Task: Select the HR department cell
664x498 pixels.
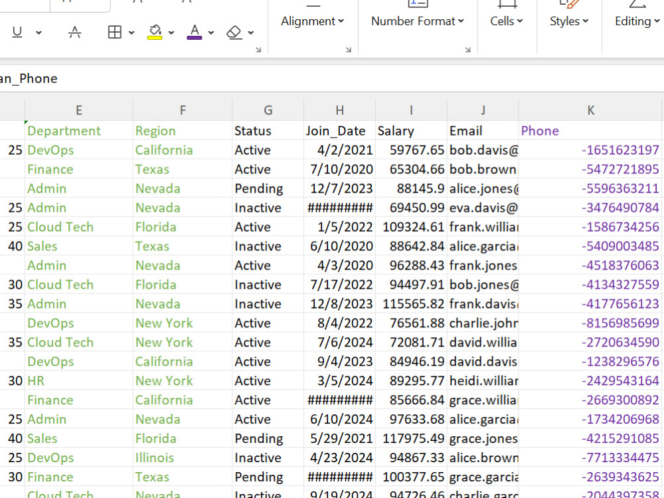Action: pos(79,381)
